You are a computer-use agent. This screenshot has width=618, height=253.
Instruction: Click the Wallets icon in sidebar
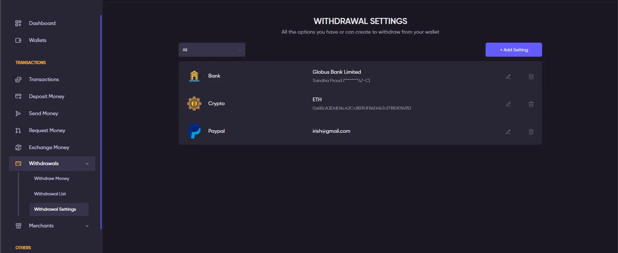coord(18,40)
